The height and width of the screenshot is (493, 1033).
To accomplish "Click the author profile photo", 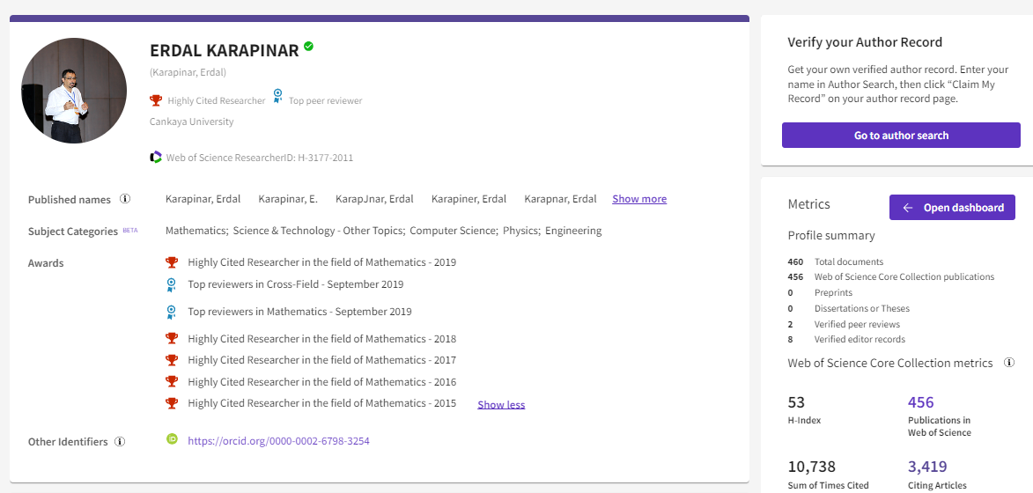I will (73, 91).
